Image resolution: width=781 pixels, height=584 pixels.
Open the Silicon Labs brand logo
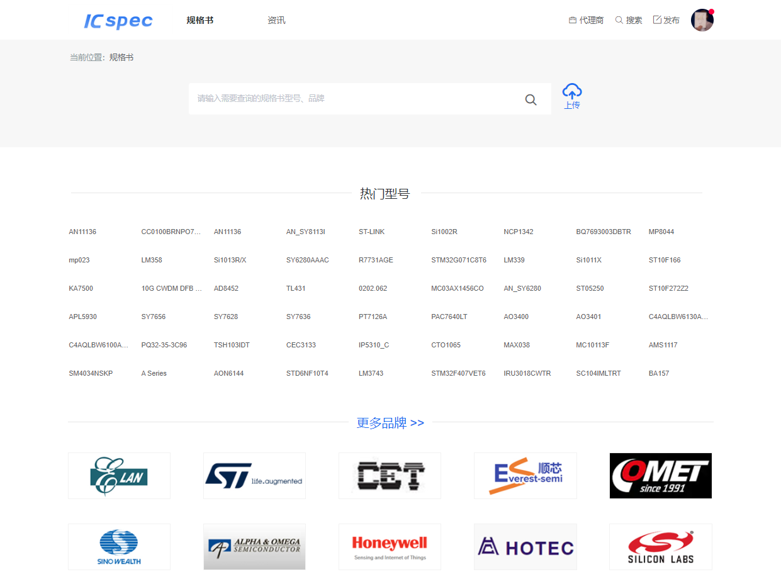(x=661, y=547)
